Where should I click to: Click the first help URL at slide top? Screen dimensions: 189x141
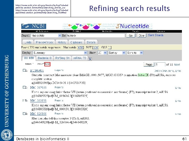(x=42, y=6)
